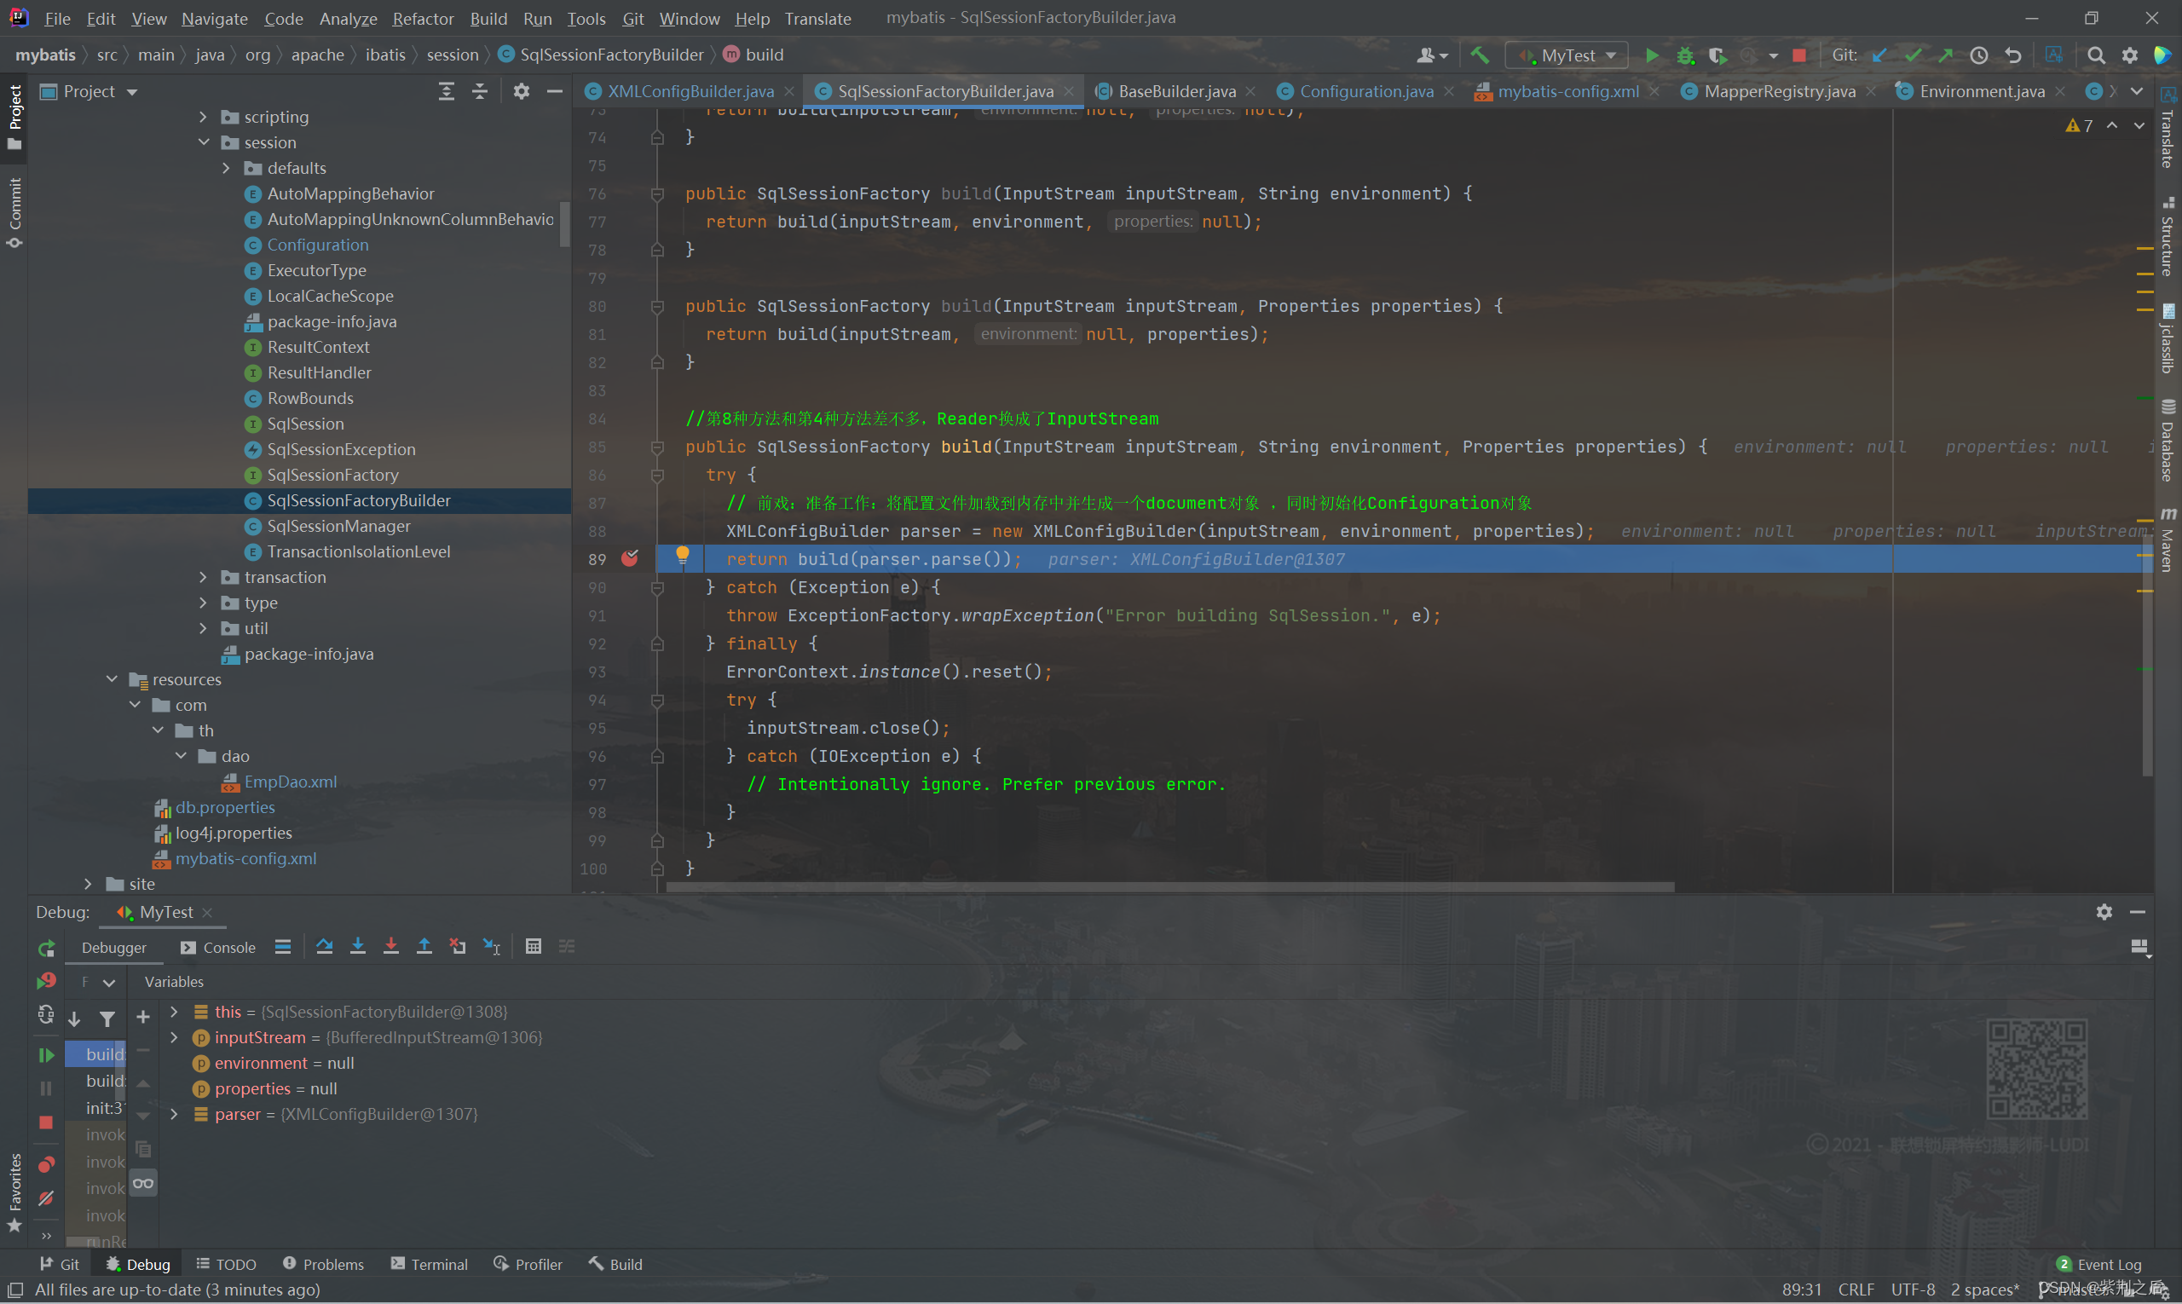Expand the type folder in project tree
This screenshot has width=2182, height=1304.
pos(204,603)
